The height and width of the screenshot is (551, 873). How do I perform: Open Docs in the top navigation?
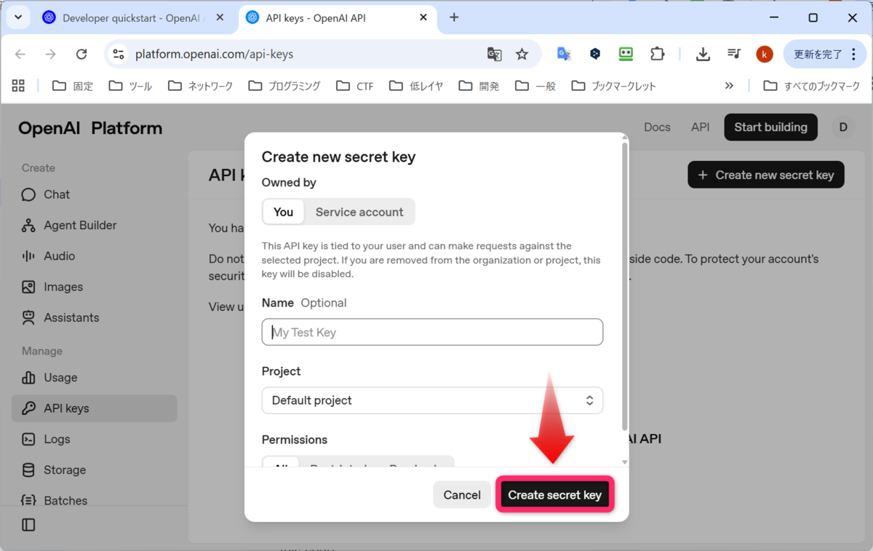click(657, 127)
